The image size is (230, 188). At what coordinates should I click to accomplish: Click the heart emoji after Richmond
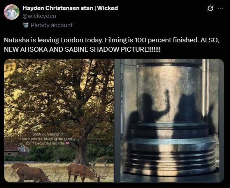(x=61, y=134)
